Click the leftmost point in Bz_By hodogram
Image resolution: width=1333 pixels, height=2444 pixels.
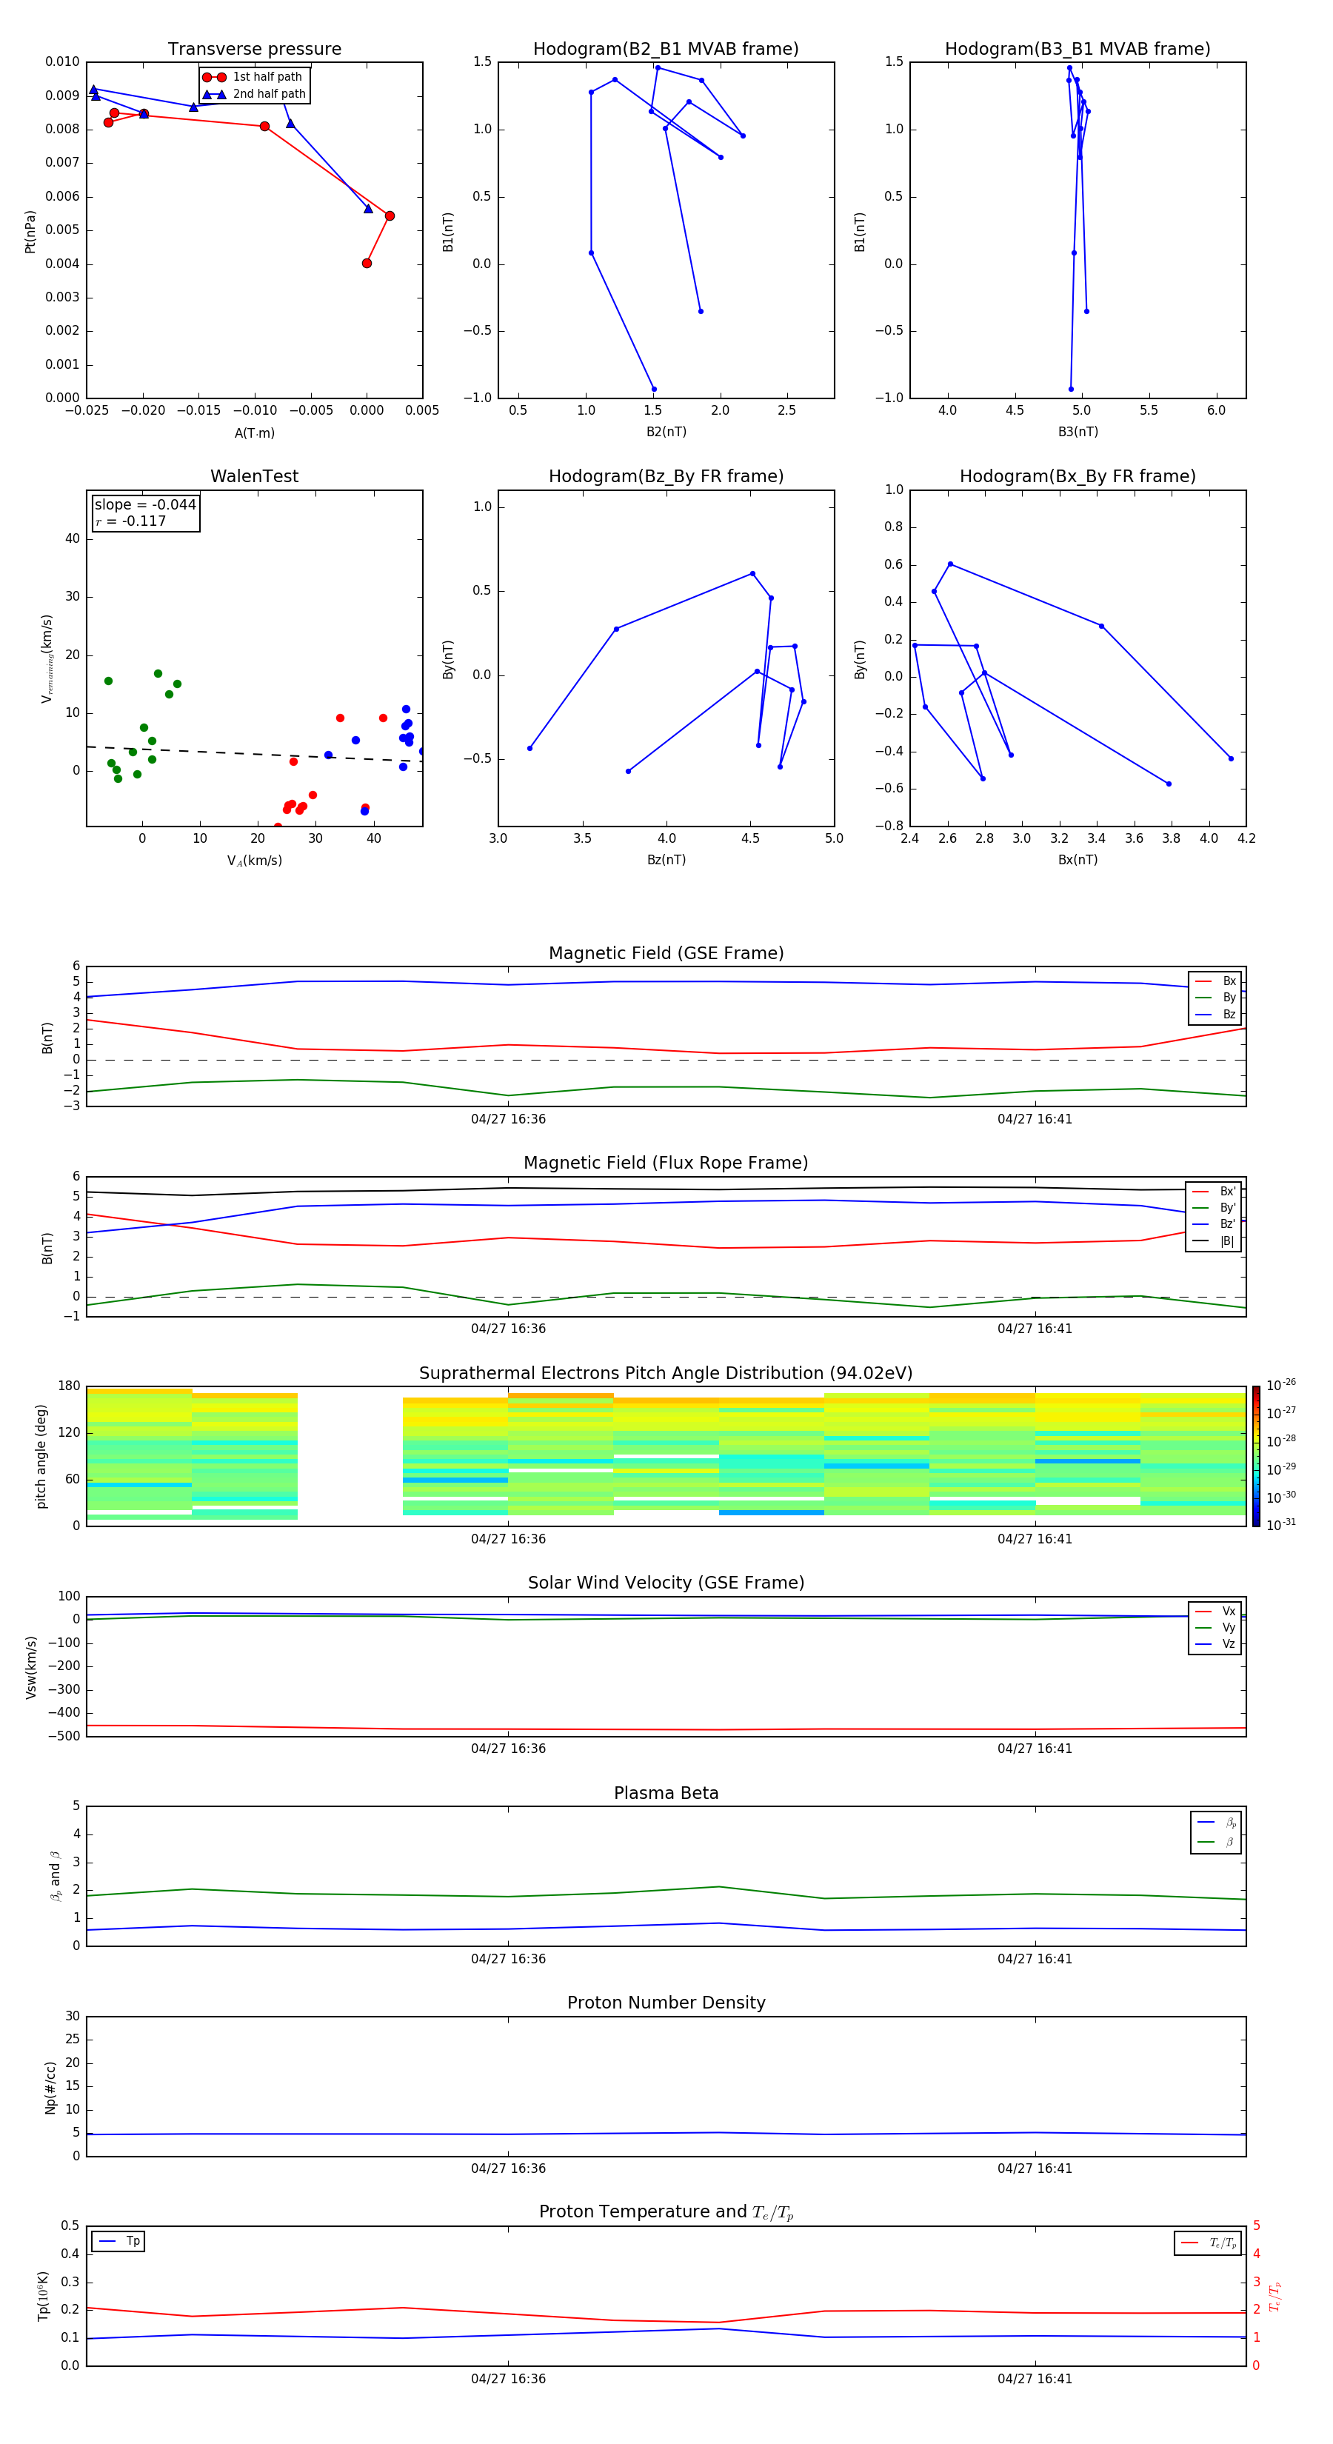(x=529, y=749)
